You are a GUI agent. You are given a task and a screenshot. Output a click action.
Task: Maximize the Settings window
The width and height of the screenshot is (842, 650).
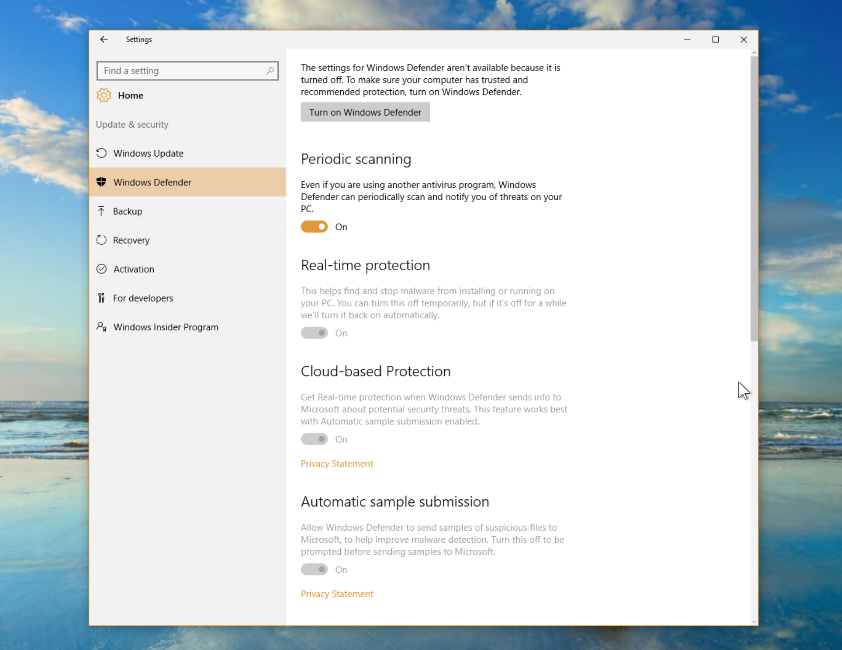click(715, 39)
